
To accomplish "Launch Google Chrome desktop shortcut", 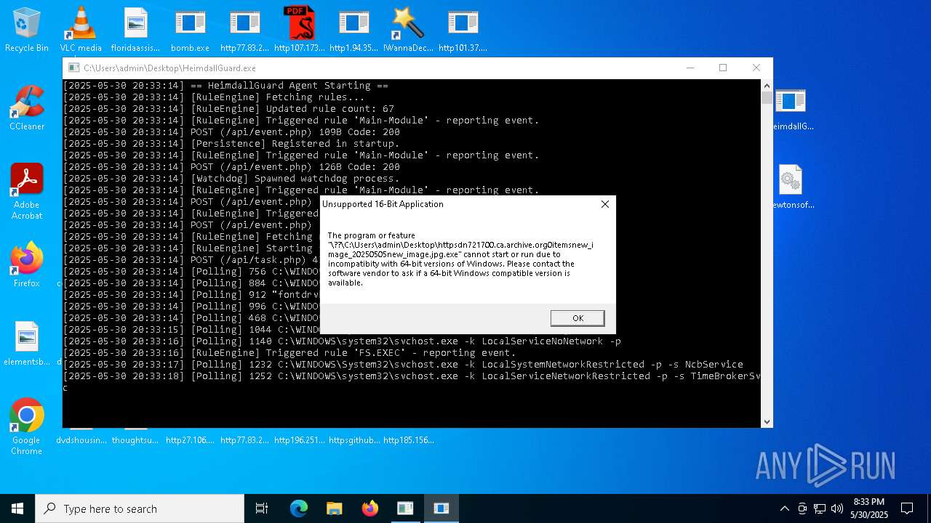I will (x=27, y=426).
